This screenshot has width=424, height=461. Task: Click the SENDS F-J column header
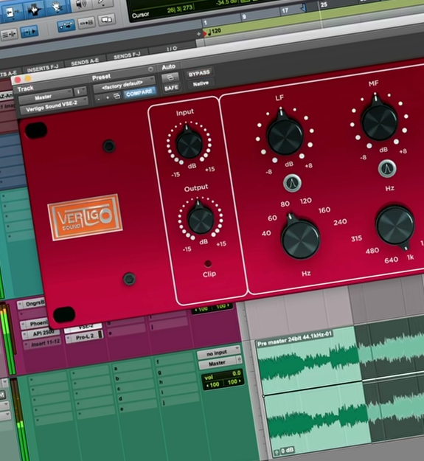tap(127, 55)
